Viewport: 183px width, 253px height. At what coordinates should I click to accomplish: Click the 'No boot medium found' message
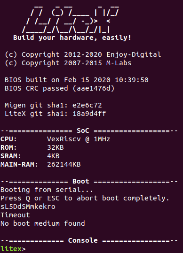[x=43, y=223]
